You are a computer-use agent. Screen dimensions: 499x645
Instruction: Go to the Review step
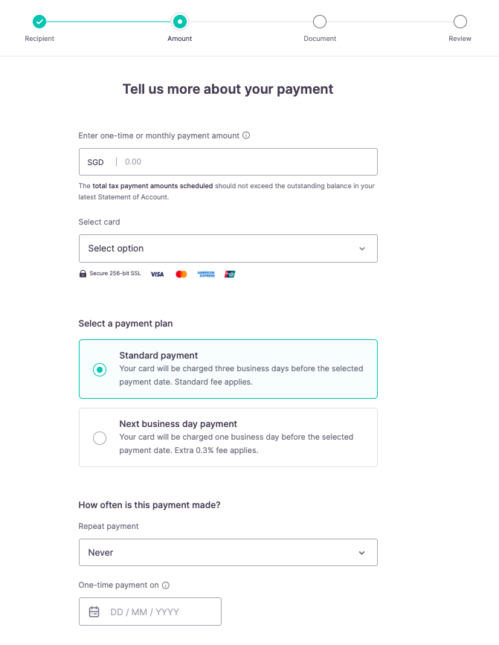click(460, 22)
